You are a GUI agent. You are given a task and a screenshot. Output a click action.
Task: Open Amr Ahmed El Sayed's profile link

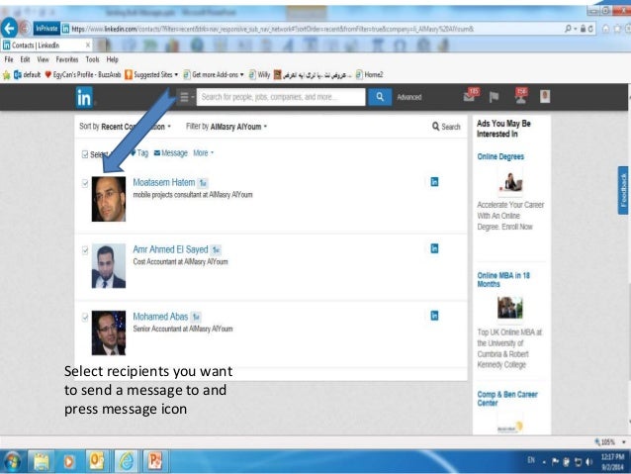coord(170,249)
